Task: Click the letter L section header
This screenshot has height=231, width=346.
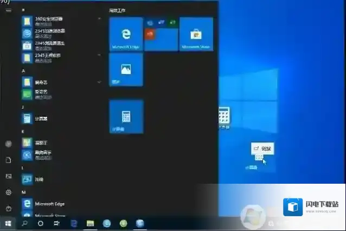Action: coord(23,168)
